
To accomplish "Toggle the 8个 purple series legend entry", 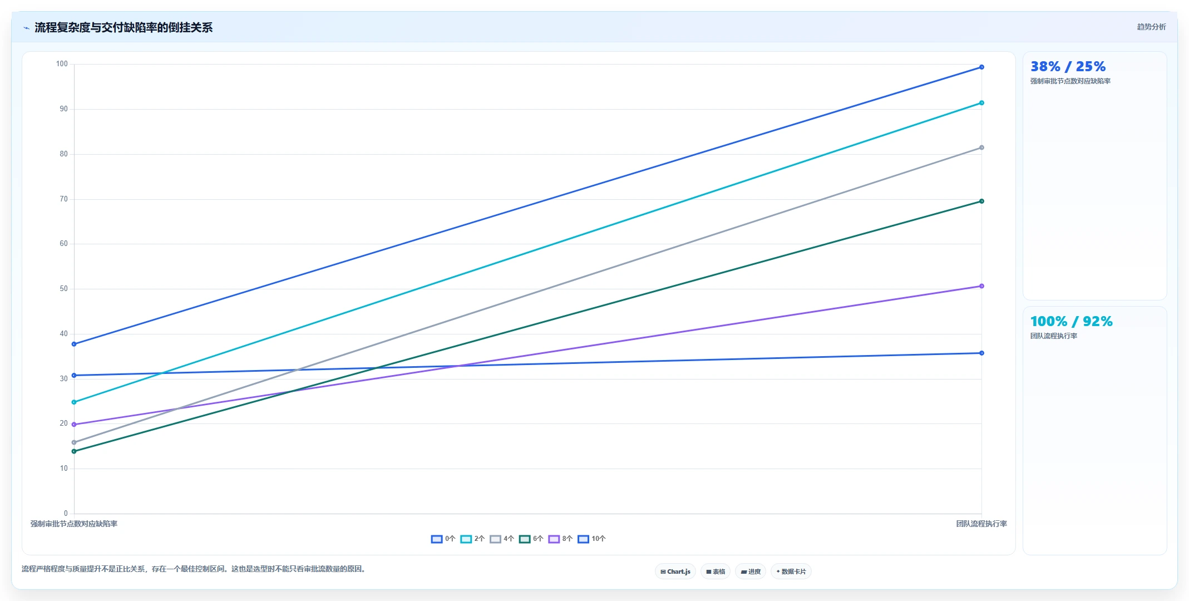I will (560, 539).
